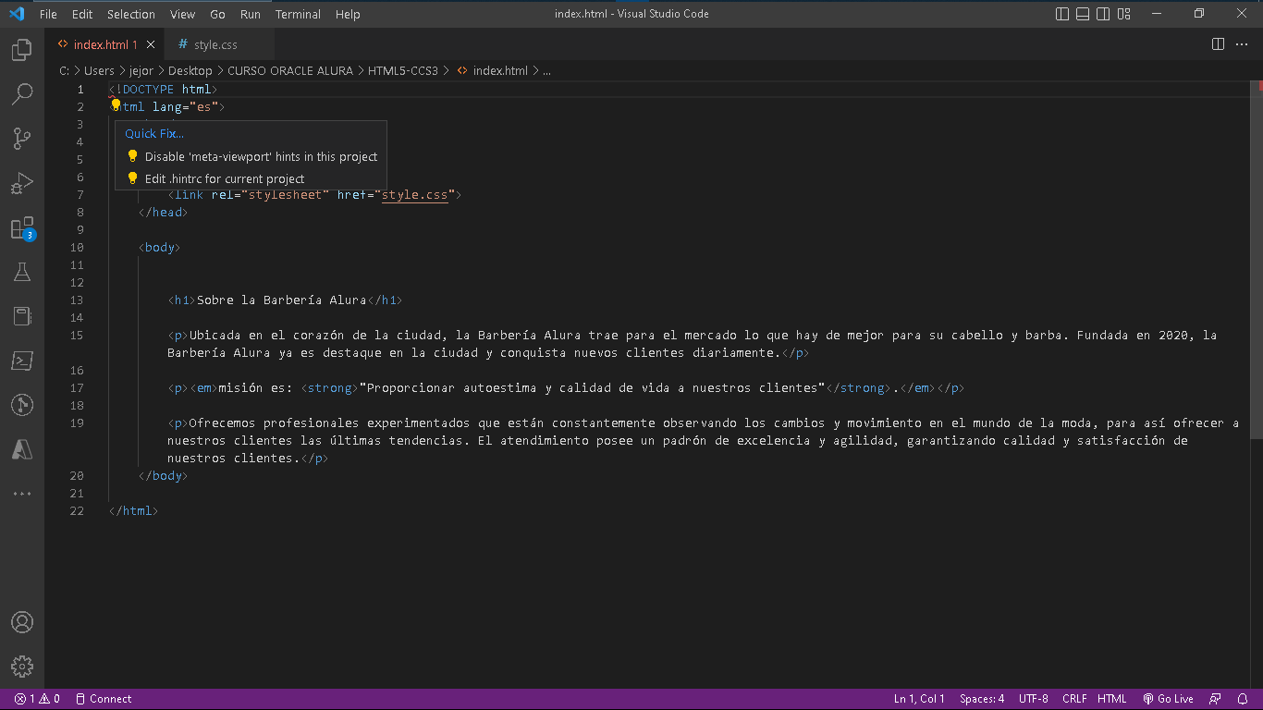1263x710 pixels.
Task: Open the Run menu
Action: (x=250, y=14)
